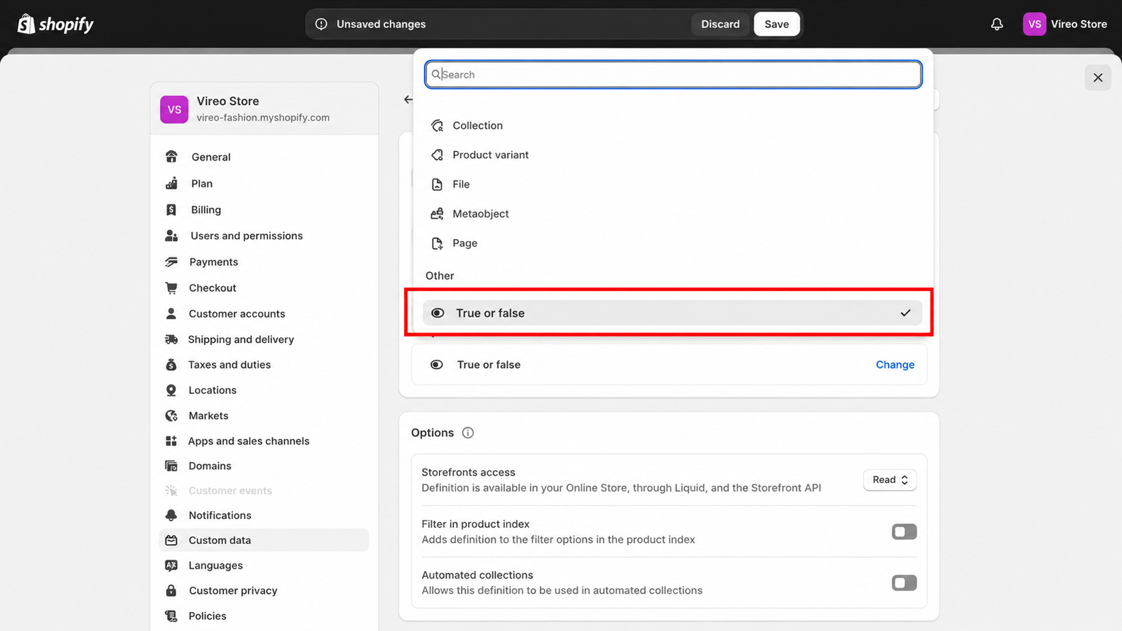Choose File from the type list

[672, 184]
